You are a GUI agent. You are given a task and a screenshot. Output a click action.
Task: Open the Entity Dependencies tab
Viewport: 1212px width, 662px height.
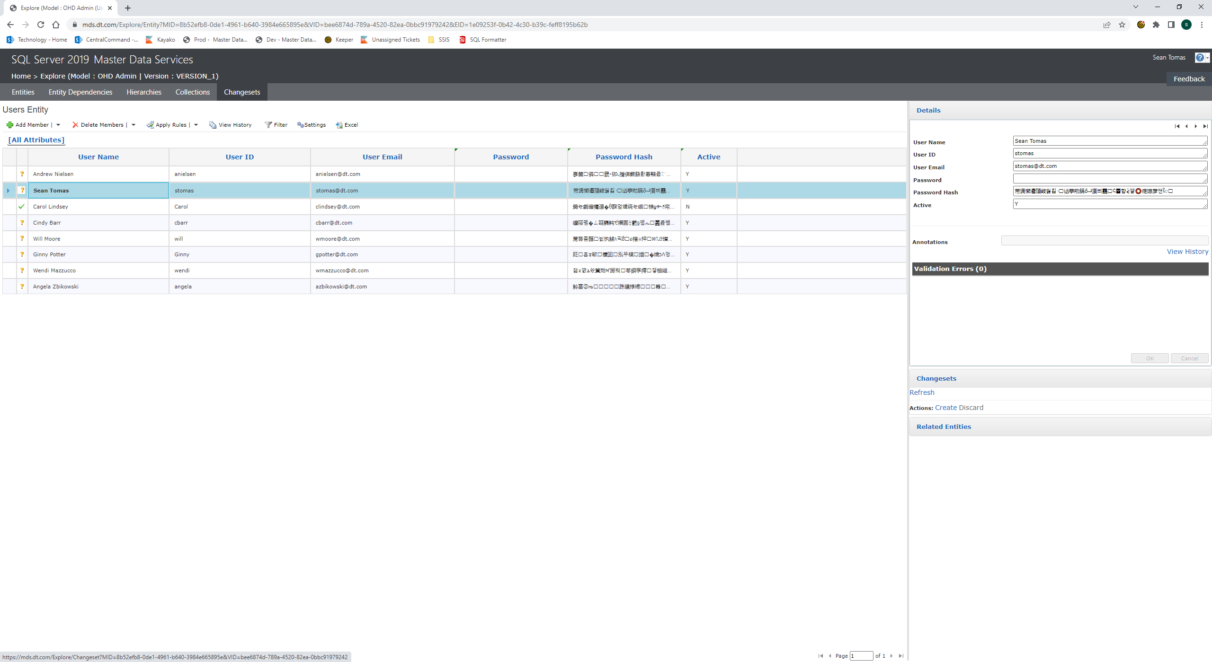pyautogui.click(x=80, y=92)
